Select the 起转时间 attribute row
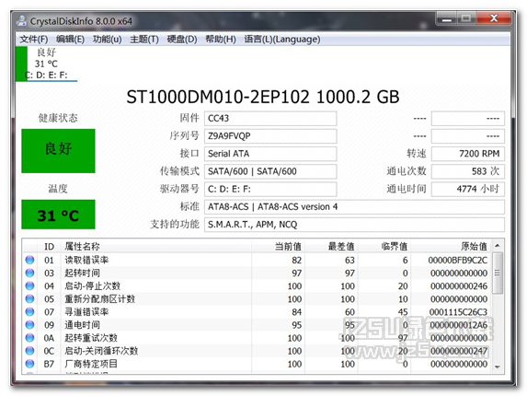The height and width of the screenshot is (396, 527). coord(258,273)
